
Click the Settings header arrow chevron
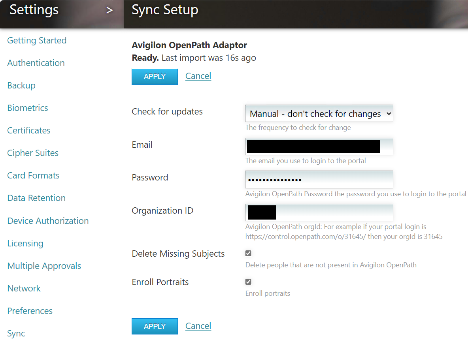(x=109, y=10)
